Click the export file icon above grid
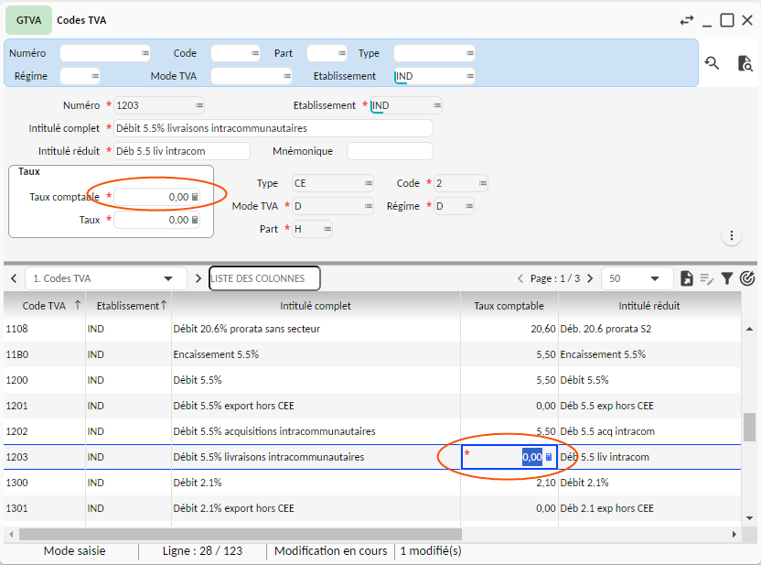The width and height of the screenshot is (761, 565). [x=687, y=278]
